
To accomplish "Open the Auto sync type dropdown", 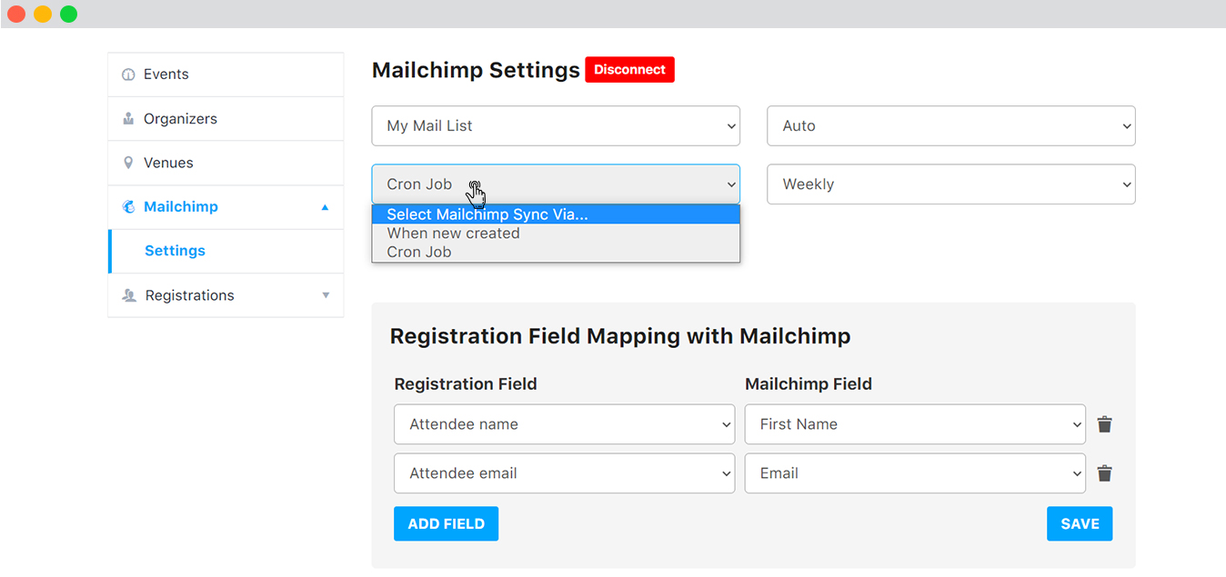I will click(951, 126).
